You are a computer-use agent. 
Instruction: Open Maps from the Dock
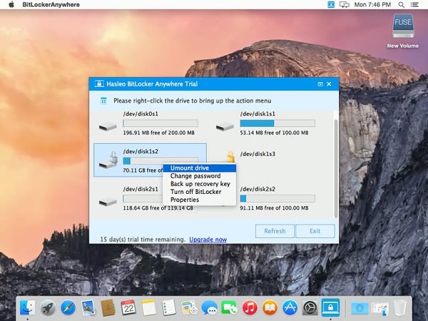(x=189, y=308)
